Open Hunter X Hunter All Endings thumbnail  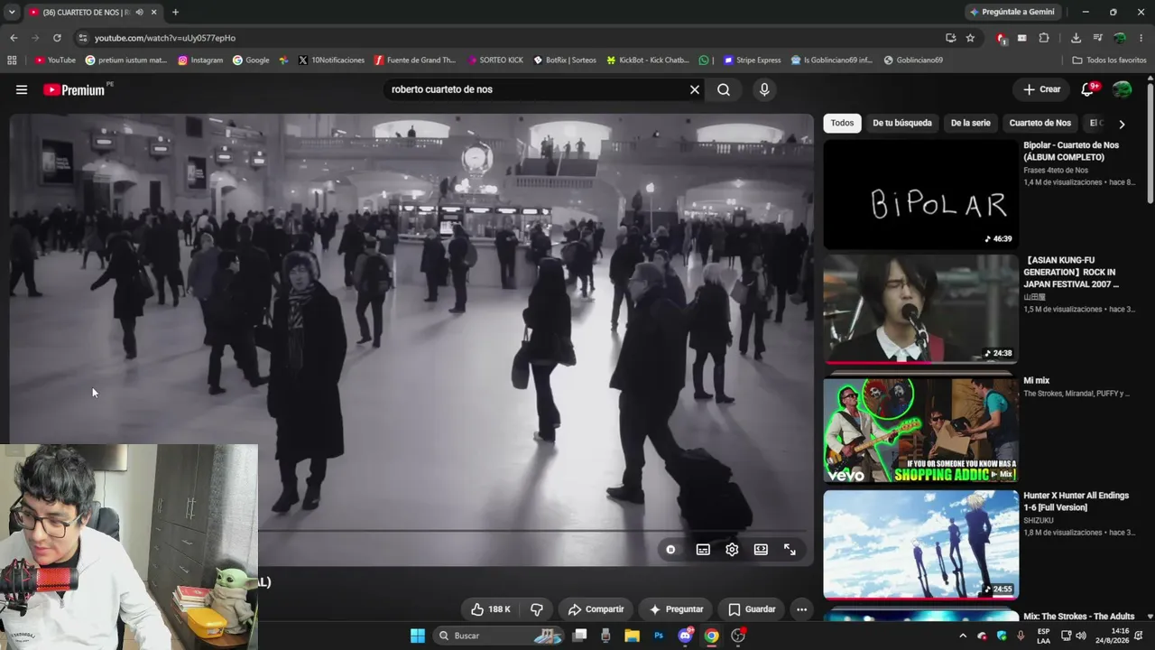pyautogui.click(x=920, y=544)
